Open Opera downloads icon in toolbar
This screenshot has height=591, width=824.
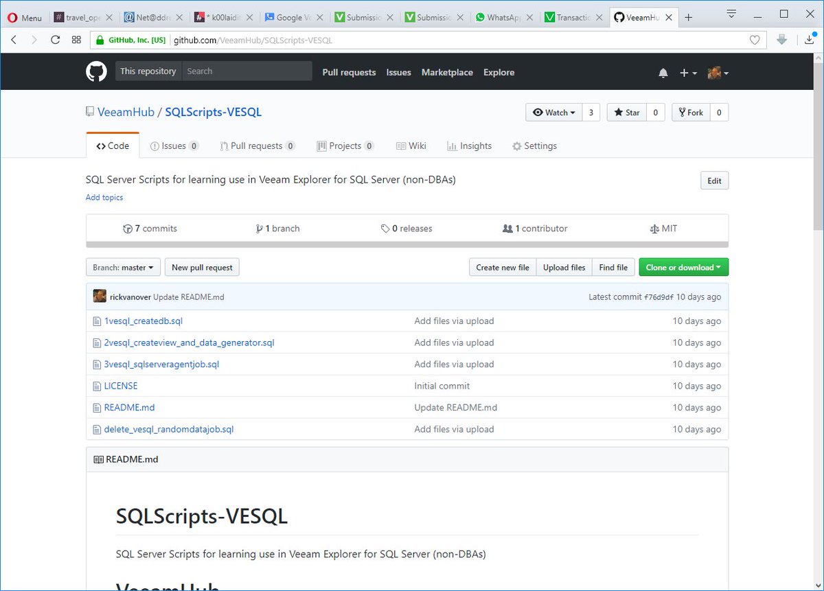[x=808, y=40]
